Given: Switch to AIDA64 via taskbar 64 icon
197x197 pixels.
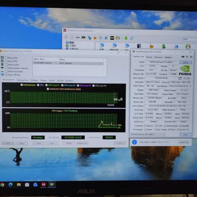Looking at the screenshot, I should coord(43,184).
